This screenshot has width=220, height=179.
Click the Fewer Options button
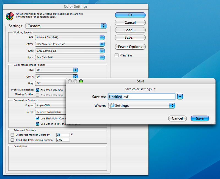click(x=130, y=47)
